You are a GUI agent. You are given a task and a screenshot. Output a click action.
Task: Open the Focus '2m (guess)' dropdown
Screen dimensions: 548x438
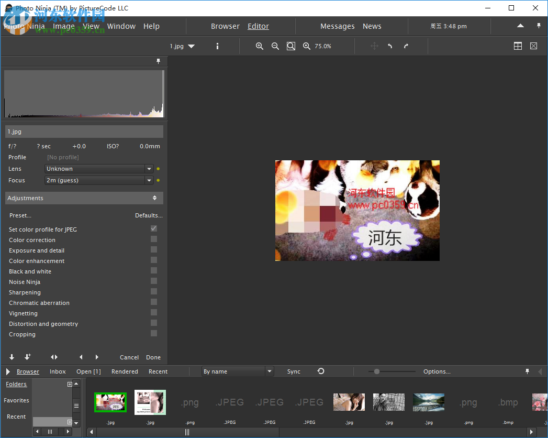(x=149, y=180)
